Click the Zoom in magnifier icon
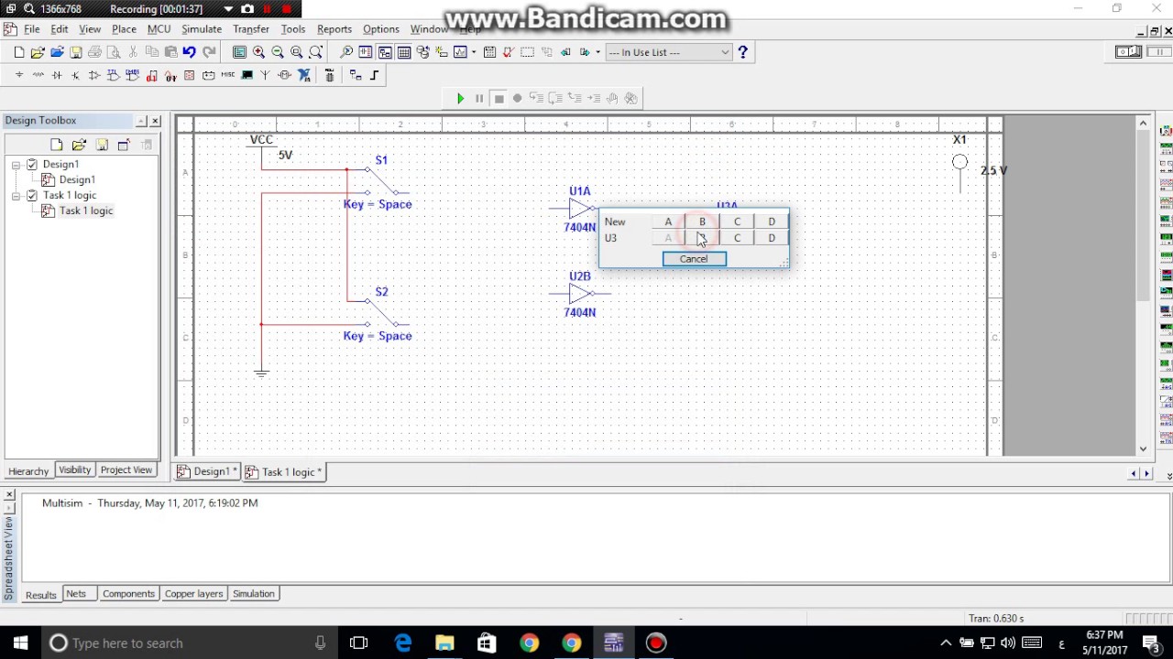Screen dimensions: 1173x659 [258, 52]
